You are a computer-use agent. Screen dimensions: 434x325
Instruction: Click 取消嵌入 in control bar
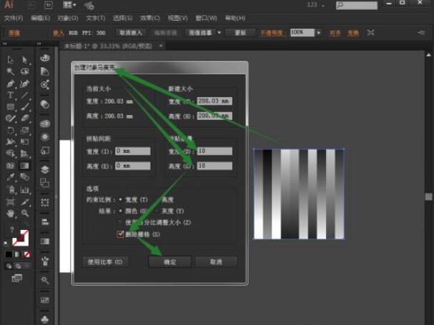(131, 33)
